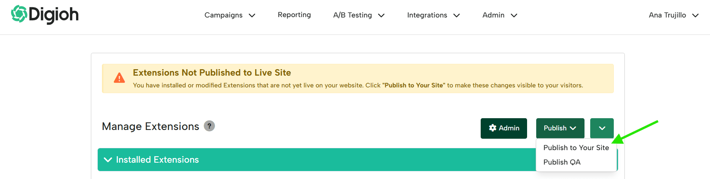Click the orange warning triangle icon
Image resolution: width=710 pixels, height=179 pixels.
[119, 78]
